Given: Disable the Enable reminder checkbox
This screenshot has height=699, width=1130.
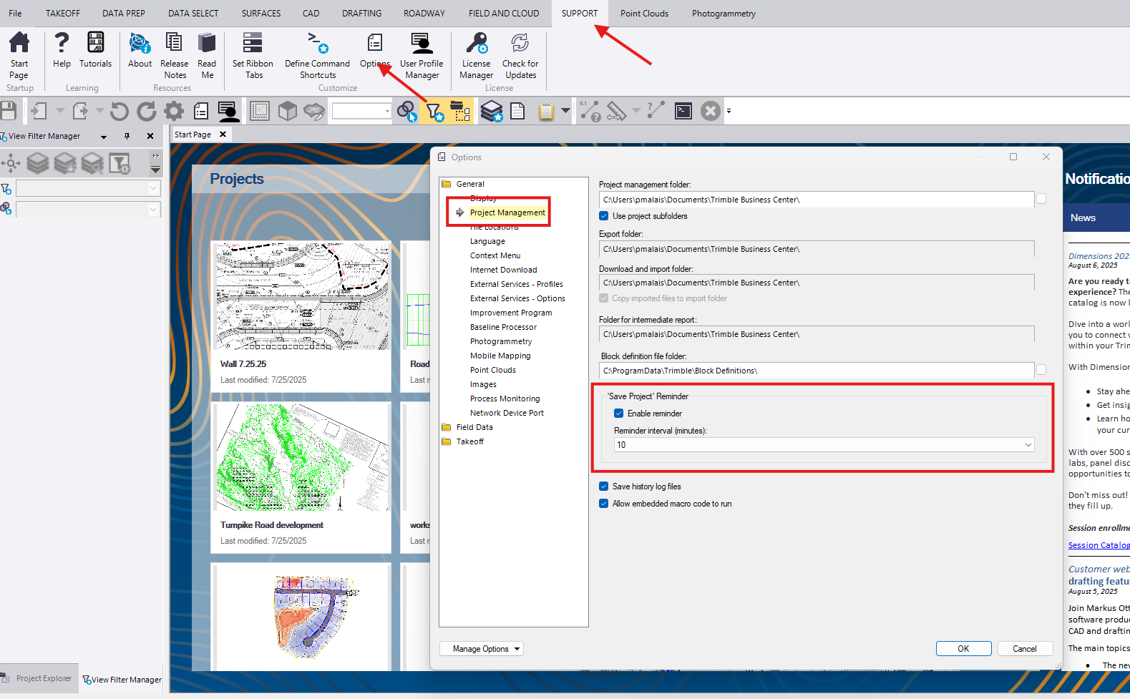Looking at the screenshot, I should pyautogui.click(x=619, y=414).
